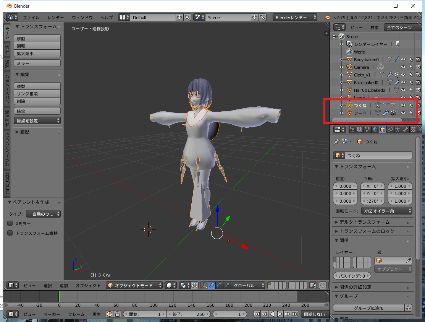Open the オブジェクトモード mode dropdown
The width and height of the screenshot is (425, 322).
(134, 285)
